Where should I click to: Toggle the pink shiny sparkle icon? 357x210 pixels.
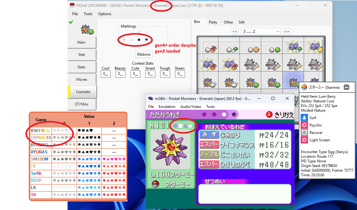coord(140,32)
